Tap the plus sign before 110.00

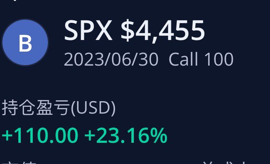click(6, 136)
